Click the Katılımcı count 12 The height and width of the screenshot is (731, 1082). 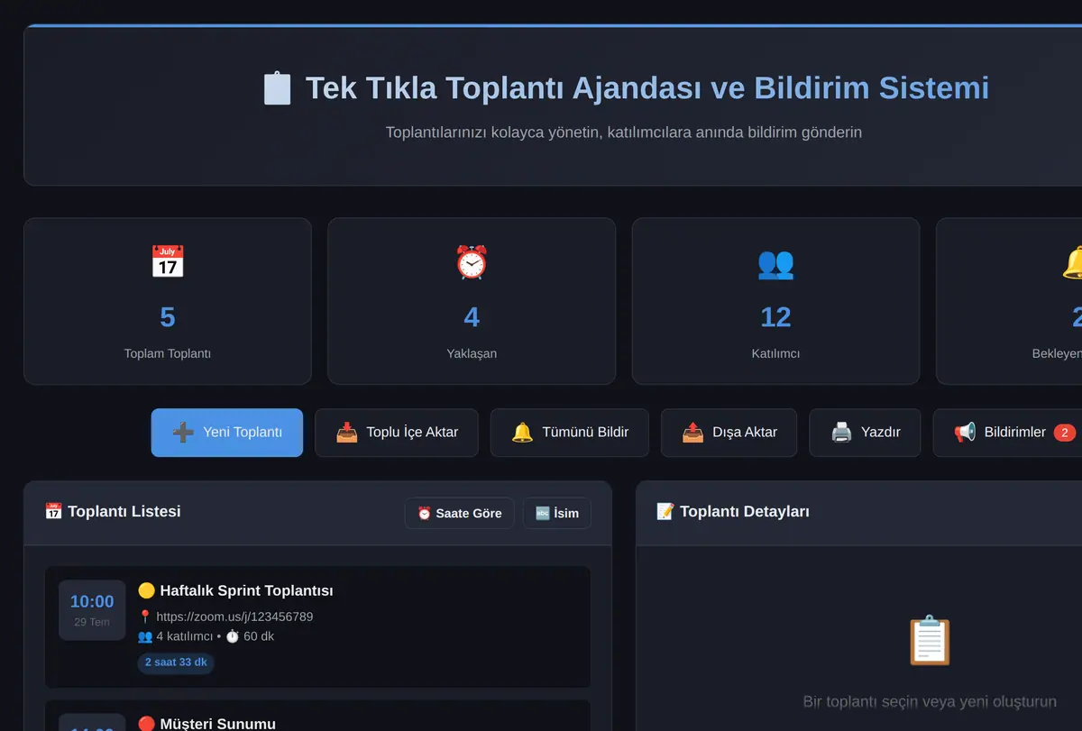[x=775, y=317]
